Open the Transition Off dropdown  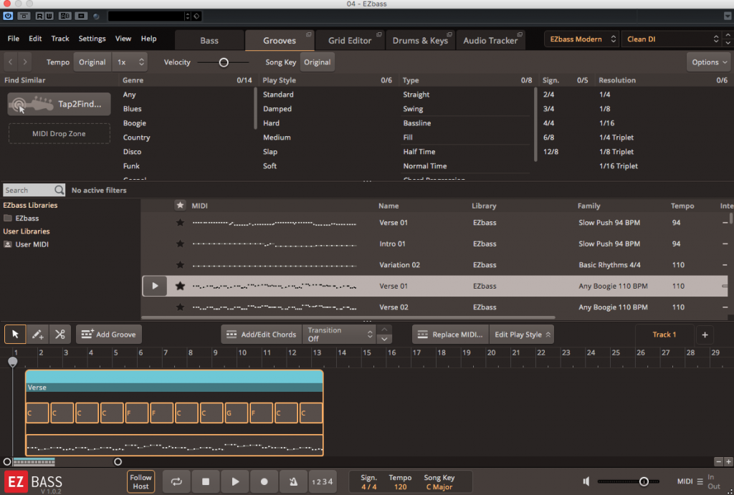click(x=339, y=335)
